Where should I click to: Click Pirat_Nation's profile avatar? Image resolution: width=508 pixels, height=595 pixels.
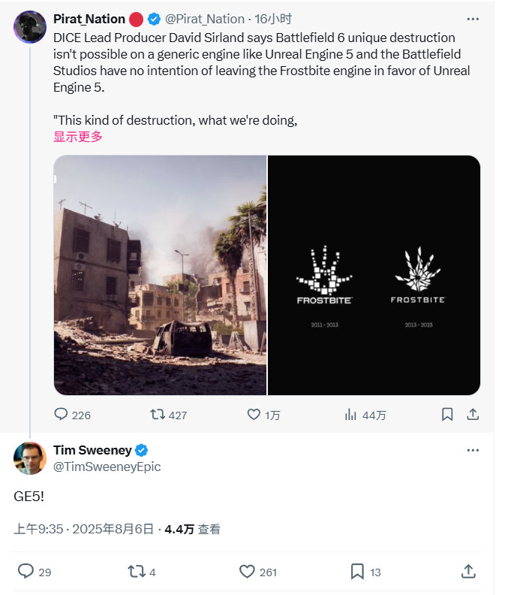(x=30, y=27)
